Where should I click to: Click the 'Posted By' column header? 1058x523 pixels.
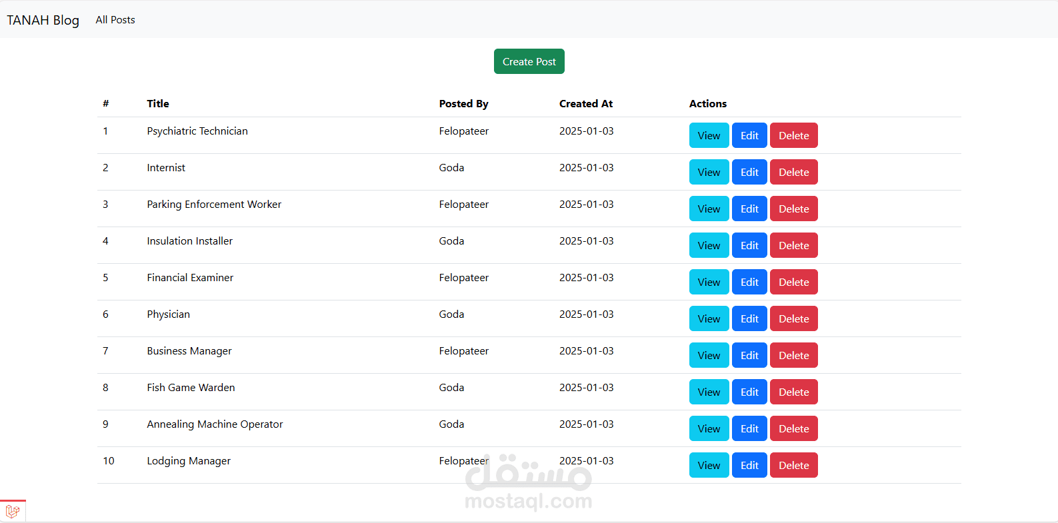(x=463, y=104)
